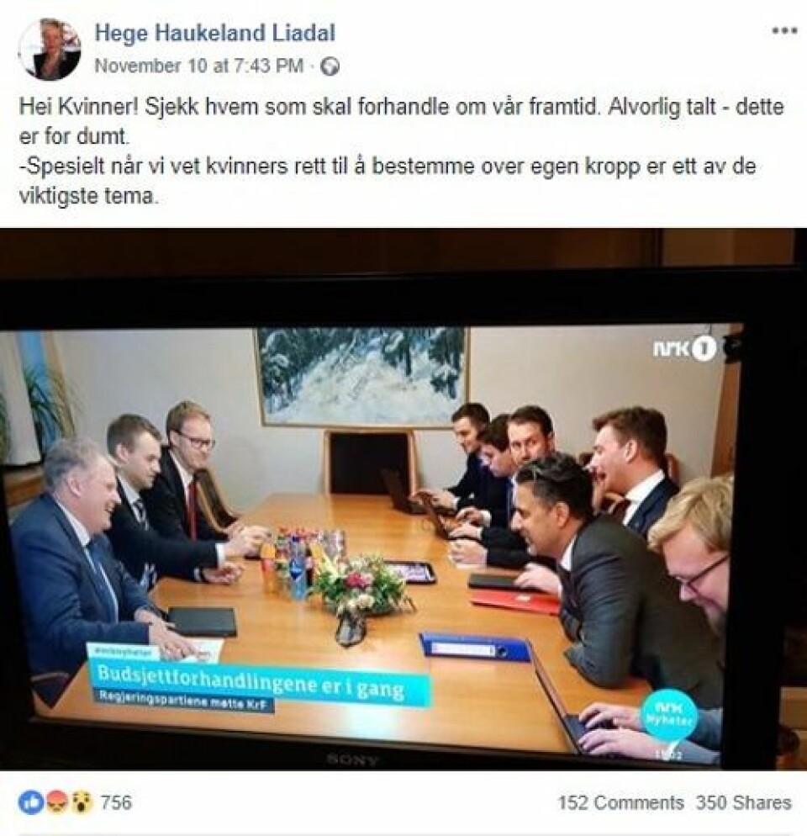Open the 152 Comments
807x836 pixels.
point(621,802)
